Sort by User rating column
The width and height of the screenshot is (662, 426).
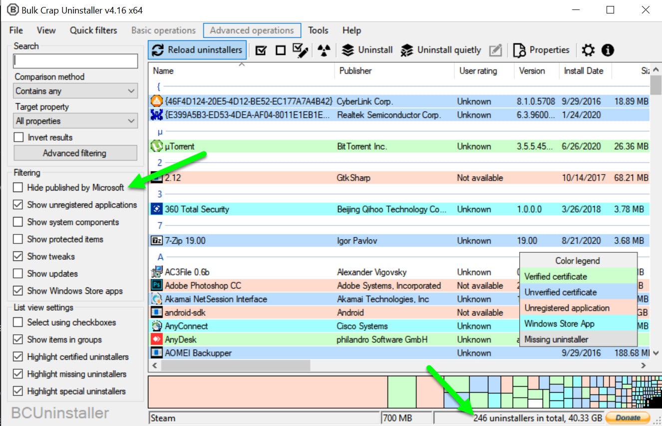(x=484, y=71)
